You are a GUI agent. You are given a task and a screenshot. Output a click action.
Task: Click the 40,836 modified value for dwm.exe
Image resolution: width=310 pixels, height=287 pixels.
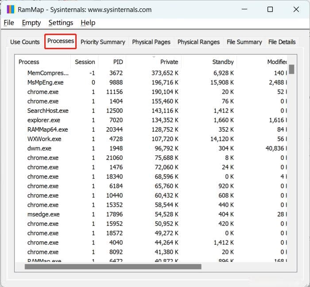point(276,148)
